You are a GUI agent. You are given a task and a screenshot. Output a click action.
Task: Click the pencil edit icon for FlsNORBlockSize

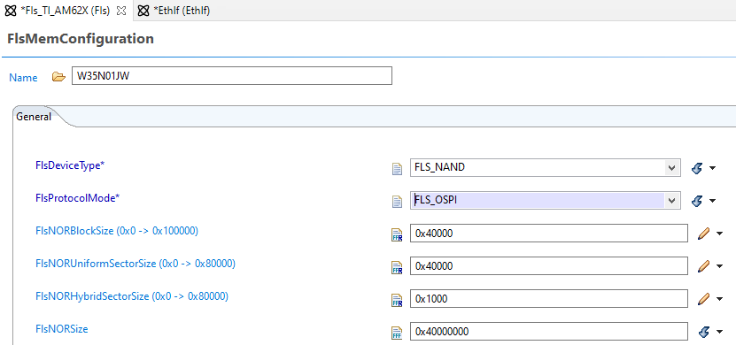point(703,233)
